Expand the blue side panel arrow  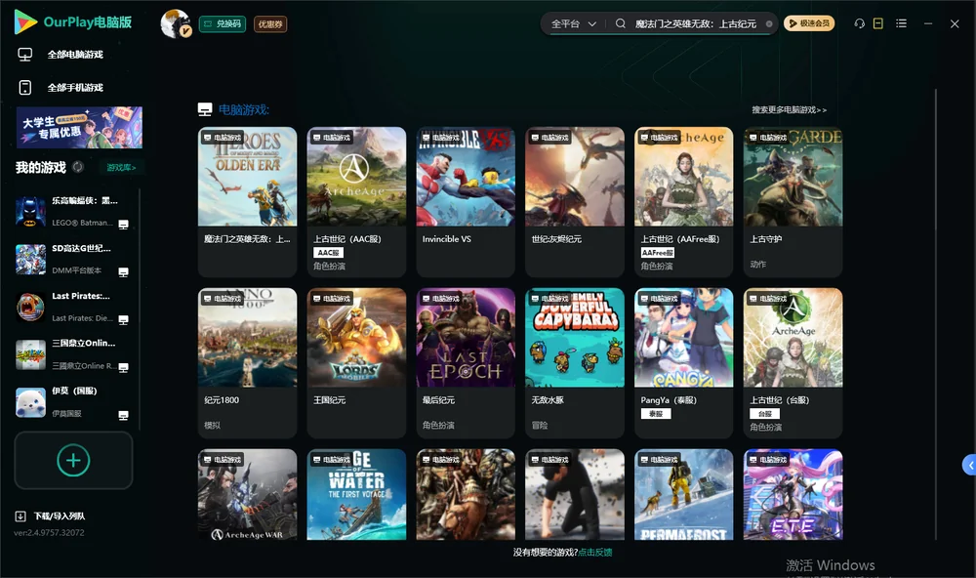pyautogui.click(x=970, y=466)
